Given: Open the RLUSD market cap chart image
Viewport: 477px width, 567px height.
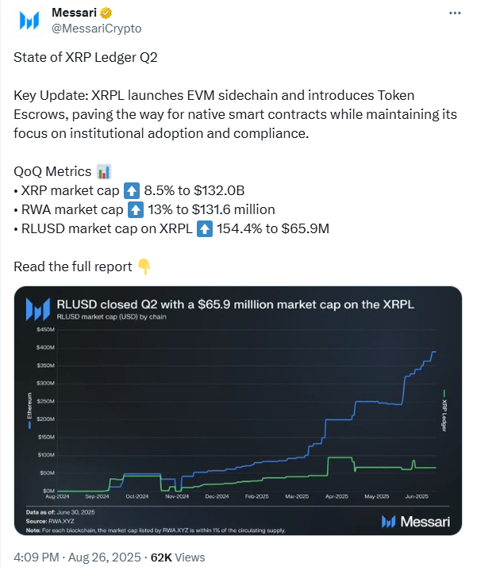Looking at the screenshot, I should click(238, 412).
